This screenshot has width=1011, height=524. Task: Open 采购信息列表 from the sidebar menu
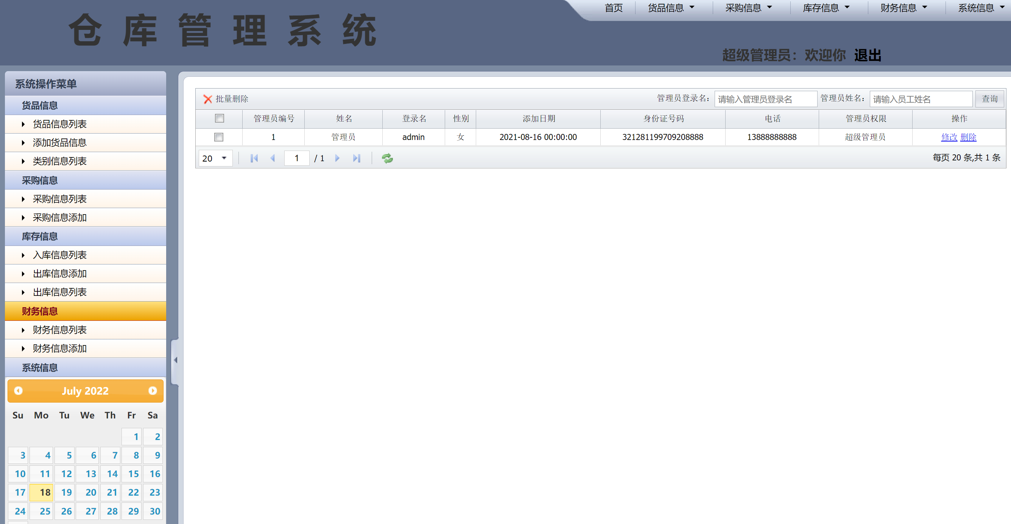click(59, 199)
